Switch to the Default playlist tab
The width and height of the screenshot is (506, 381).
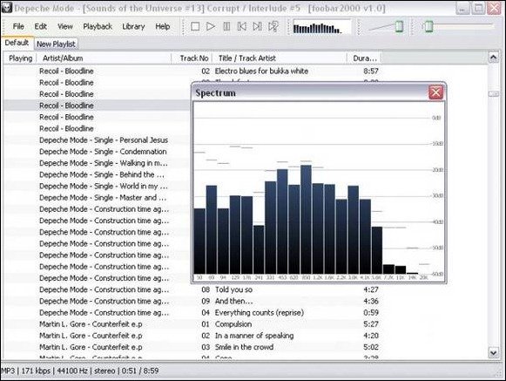tap(17, 43)
